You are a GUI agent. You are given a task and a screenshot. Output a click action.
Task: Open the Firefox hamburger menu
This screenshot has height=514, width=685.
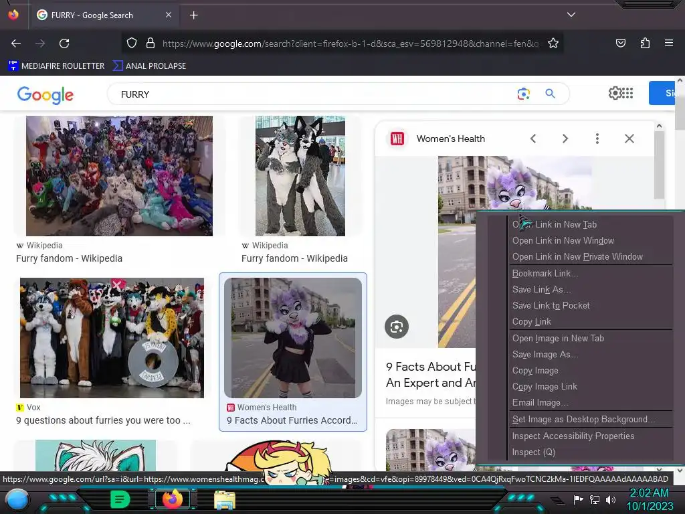[x=669, y=44]
